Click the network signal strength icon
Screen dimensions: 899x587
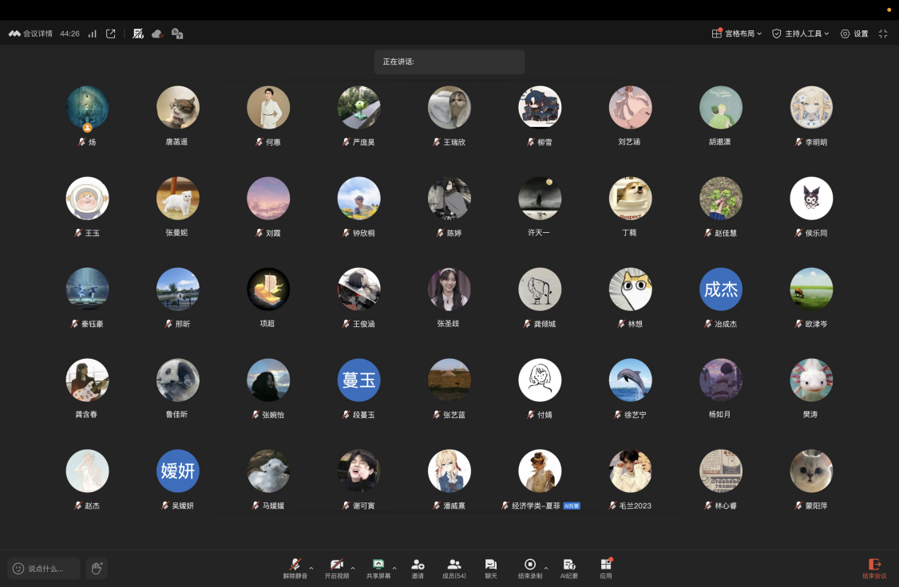click(93, 33)
